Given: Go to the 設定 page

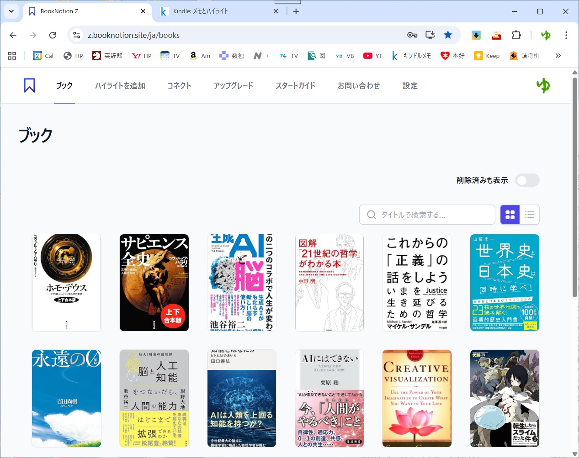Looking at the screenshot, I should pyautogui.click(x=410, y=86).
